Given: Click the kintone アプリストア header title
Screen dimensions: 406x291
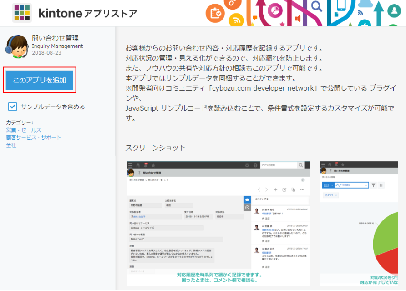Looking at the screenshot, I should point(87,14).
